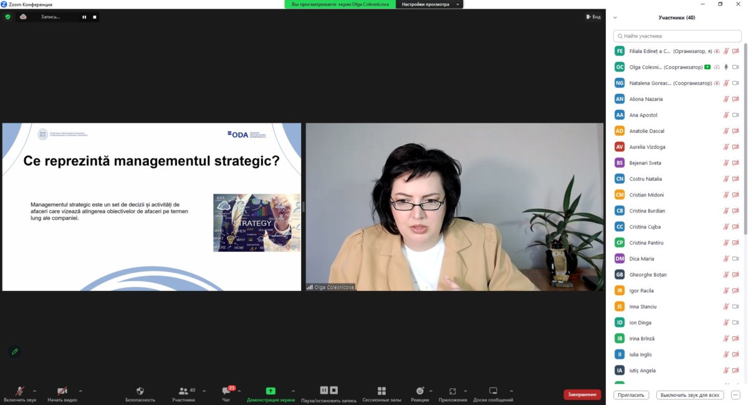Select participant Igor Racila
Screen dimensions: 748x405
click(677, 291)
